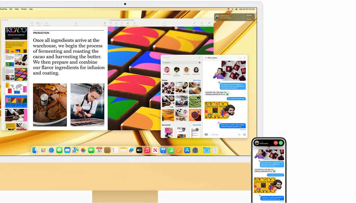
Task: Open Numbers from the Dock
Action: [x=171, y=150]
